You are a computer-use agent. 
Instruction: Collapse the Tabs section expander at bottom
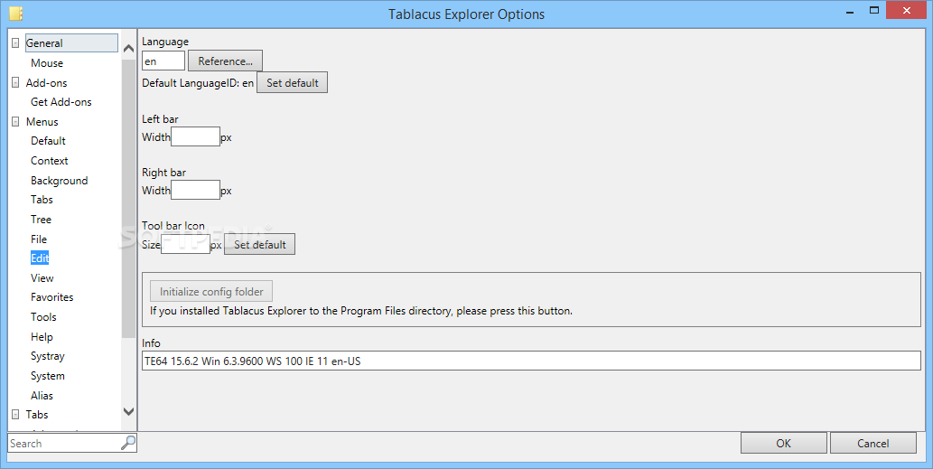15,414
